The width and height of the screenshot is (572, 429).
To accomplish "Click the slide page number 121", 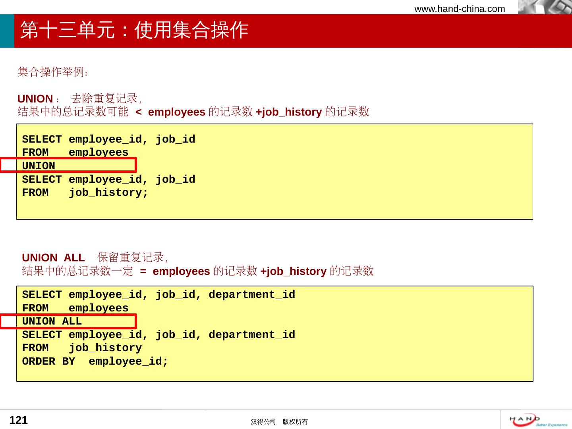I will click(x=19, y=420).
